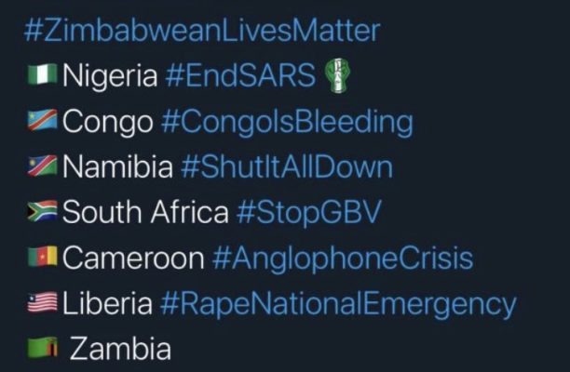The height and width of the screenshot is (372, 570).
Task: Click the South Africa country text
Action: point(144,212)
